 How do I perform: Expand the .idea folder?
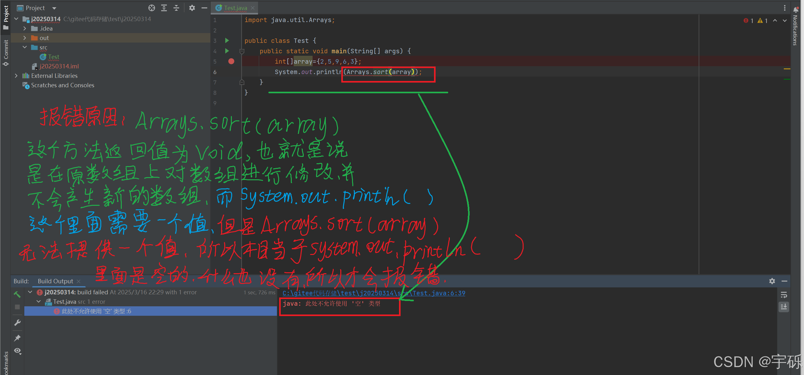[25, 28]
